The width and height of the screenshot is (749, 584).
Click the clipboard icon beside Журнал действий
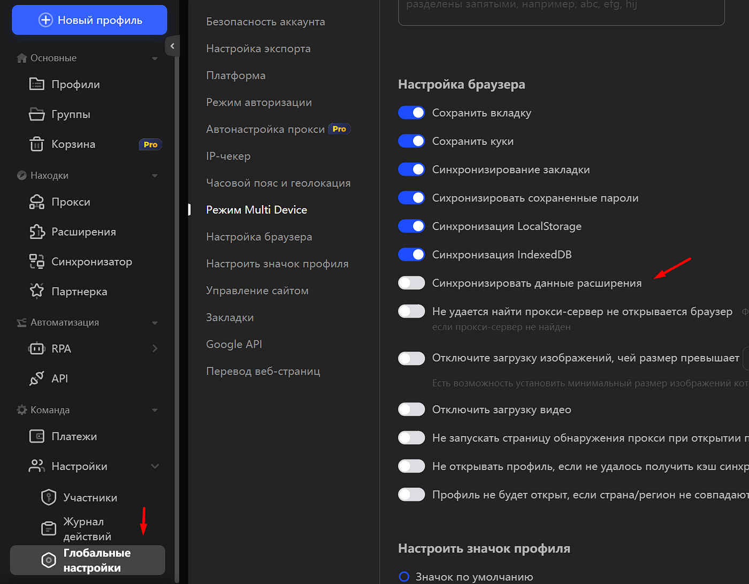(49, 528)
